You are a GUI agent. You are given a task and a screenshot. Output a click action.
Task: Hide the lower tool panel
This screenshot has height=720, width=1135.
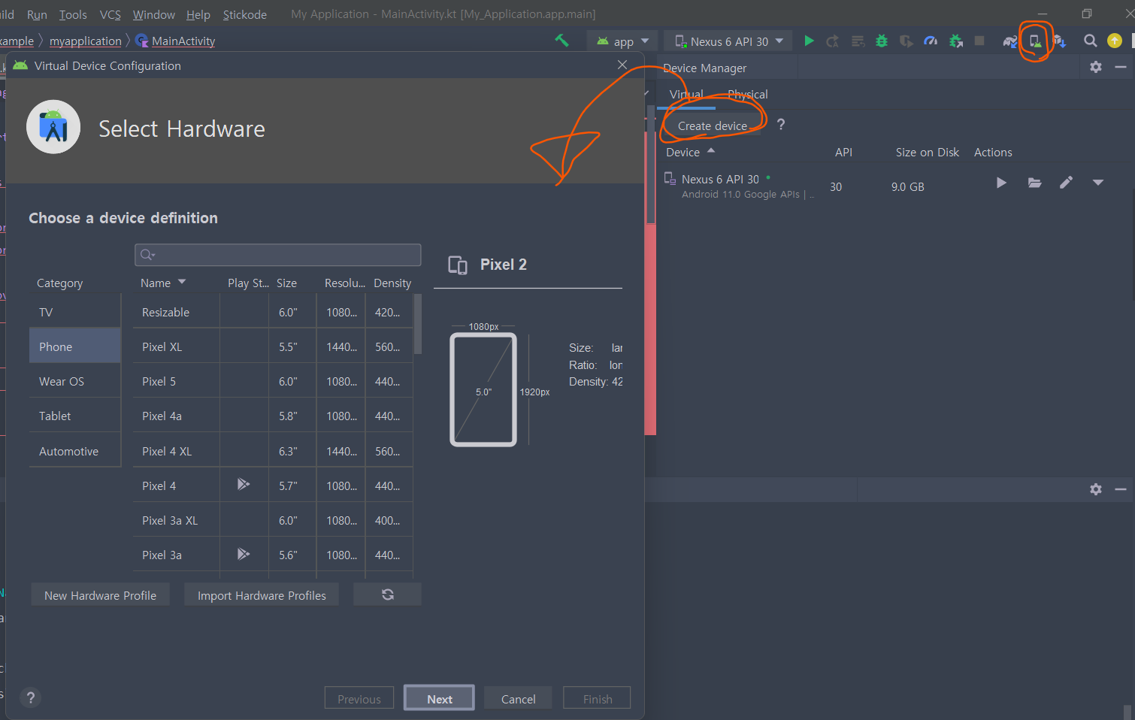click(1121, 489)
